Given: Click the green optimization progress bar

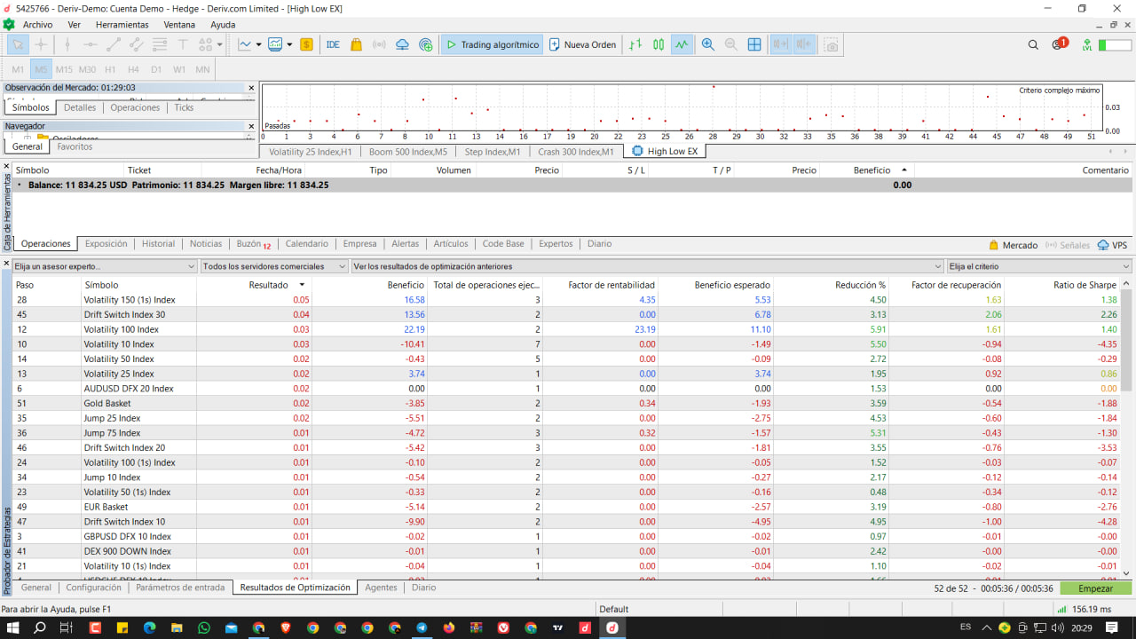Looking at the screenshot, I should tap(1114, 44).
